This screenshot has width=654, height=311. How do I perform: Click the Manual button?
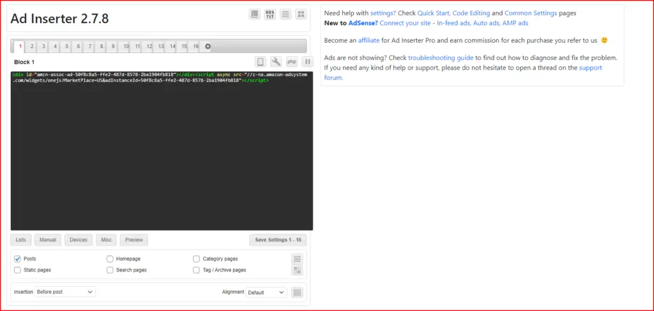coord(48,239)
